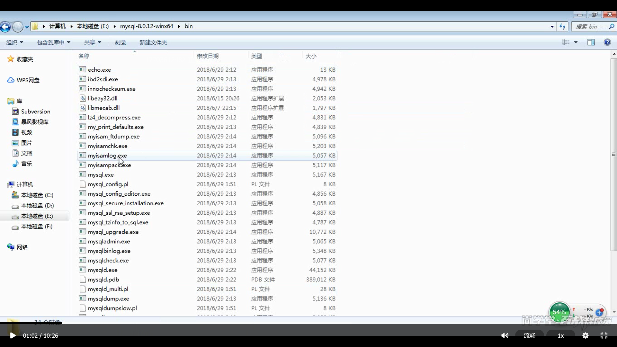Select the file innochecksum.exe

(207, 89)
